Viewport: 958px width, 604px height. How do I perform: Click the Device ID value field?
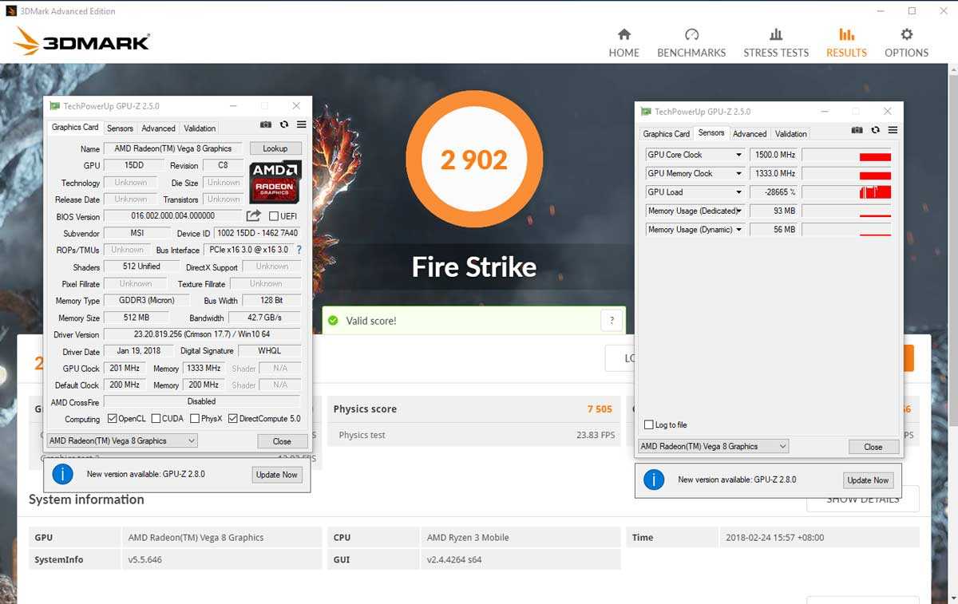(257, 233)
